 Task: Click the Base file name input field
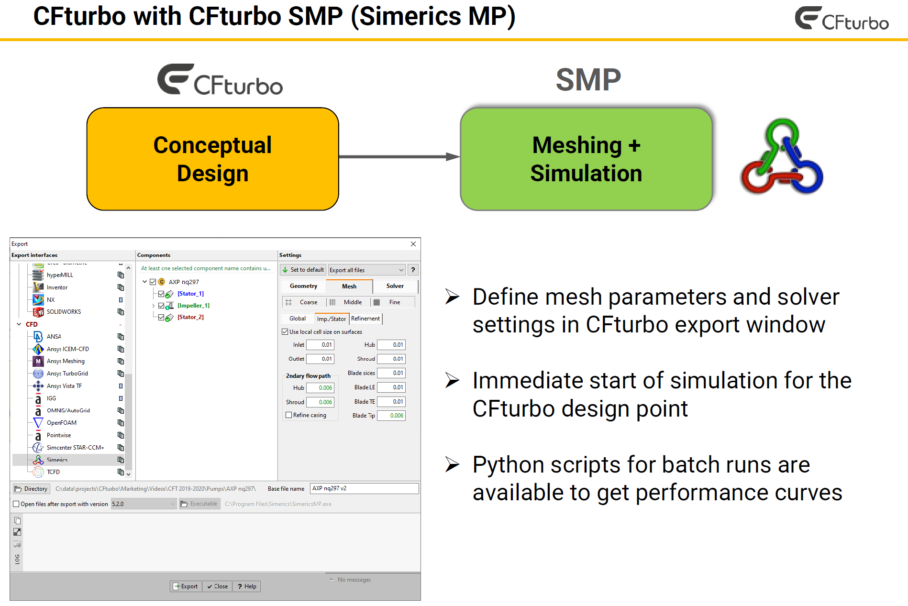[364, 488]
